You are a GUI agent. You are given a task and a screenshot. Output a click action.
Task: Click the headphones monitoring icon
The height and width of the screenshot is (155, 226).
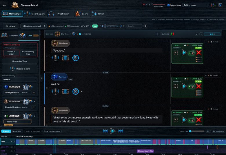point(148,4)
